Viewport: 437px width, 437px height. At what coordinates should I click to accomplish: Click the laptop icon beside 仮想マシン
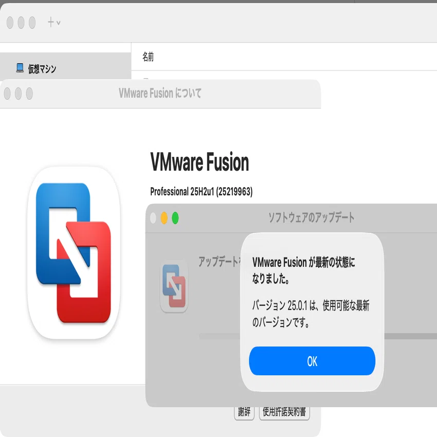(20, 68)
